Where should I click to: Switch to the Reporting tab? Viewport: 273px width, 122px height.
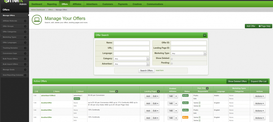52,4
